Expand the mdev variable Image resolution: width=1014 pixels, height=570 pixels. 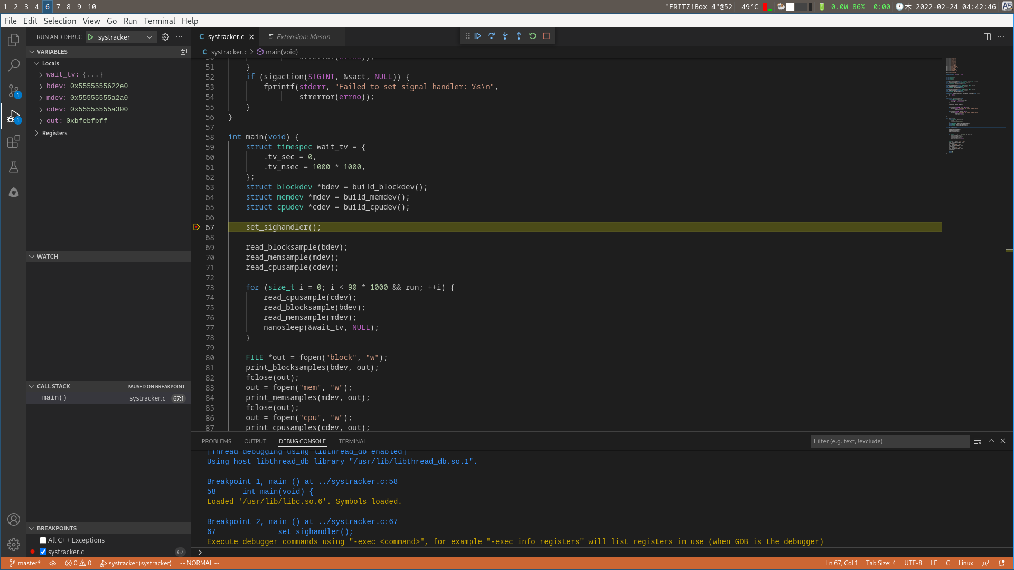(x=41, y=98)
